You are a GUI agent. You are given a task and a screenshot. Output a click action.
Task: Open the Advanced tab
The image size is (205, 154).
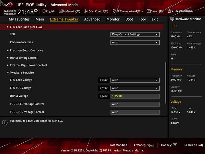(x=92, y=19)
